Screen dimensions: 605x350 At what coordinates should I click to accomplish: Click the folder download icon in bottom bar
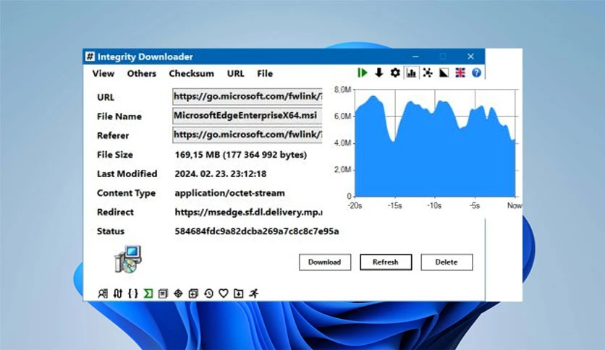[x=238, y=294]
